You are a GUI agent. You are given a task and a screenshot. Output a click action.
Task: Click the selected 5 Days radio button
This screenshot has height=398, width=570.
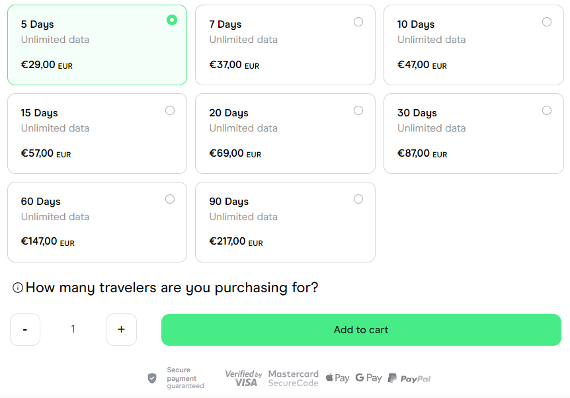172,20
